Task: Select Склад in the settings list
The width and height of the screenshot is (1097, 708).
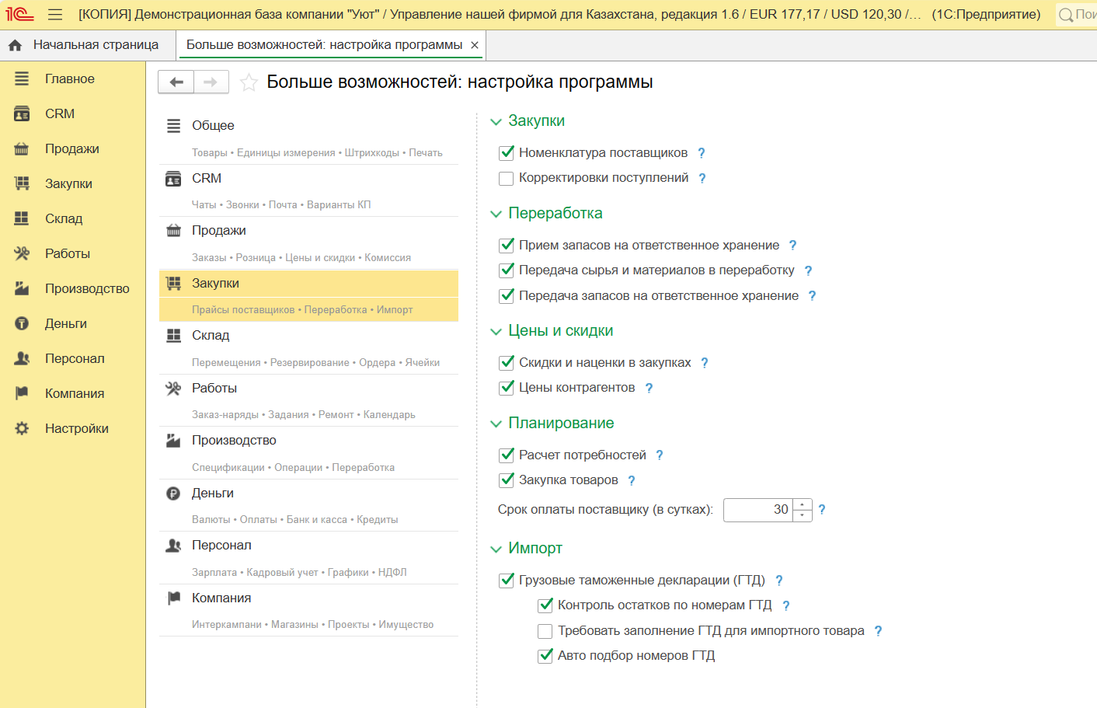Action: tap(211, 336)
